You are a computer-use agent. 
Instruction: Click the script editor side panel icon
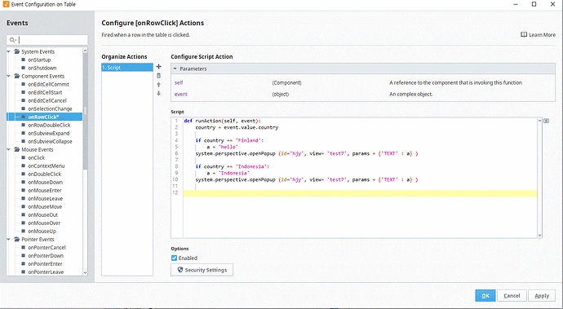coord(546,121)
